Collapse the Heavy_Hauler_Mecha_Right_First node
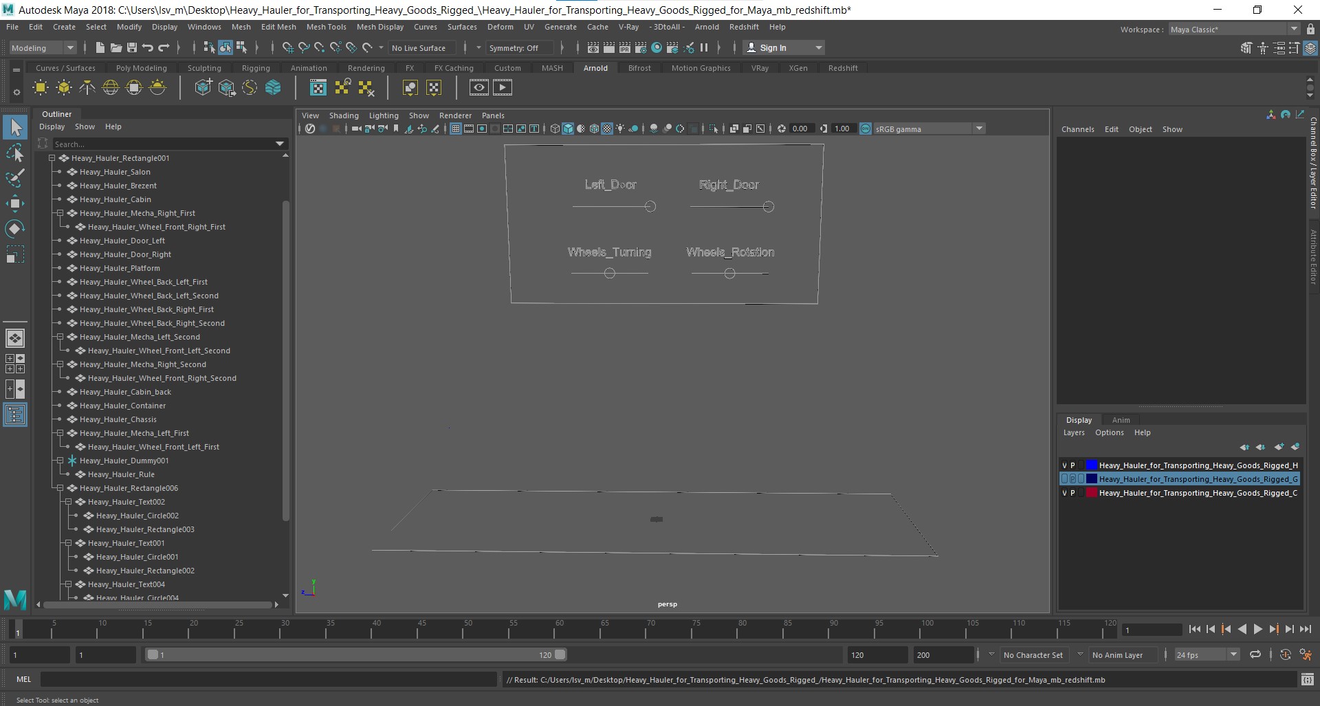The image size is (1320, 706). [60, 213]
